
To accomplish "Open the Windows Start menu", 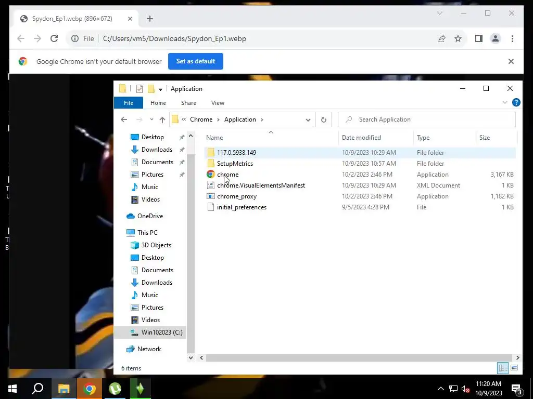I will [x=12, y=389].
